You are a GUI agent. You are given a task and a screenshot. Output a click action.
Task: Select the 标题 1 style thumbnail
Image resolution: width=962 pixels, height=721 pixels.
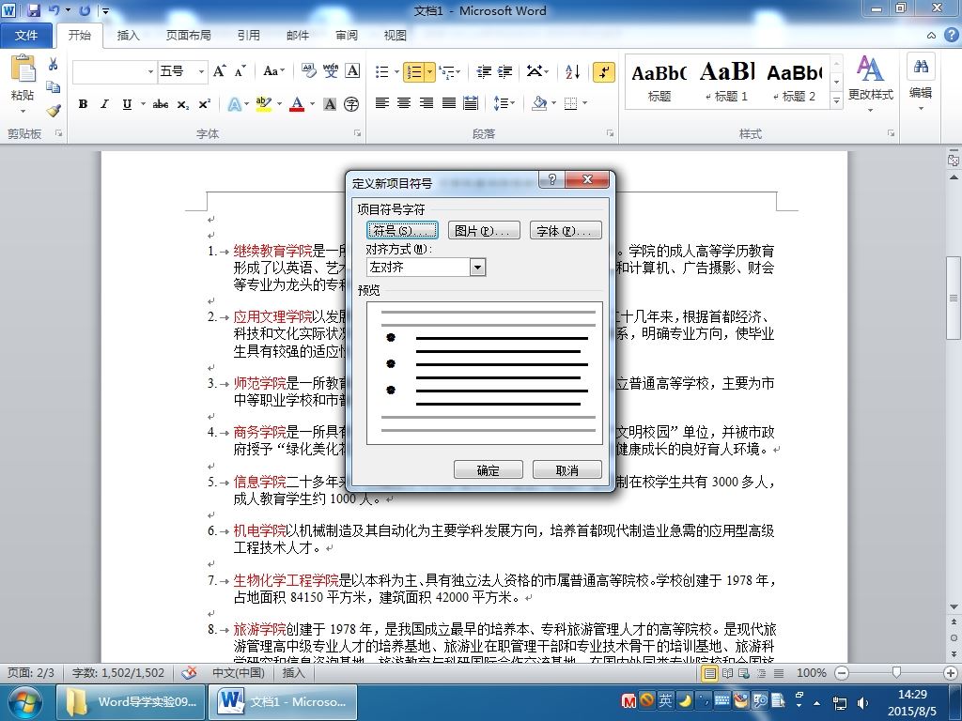pyautogui.click(x=728, y=81)
